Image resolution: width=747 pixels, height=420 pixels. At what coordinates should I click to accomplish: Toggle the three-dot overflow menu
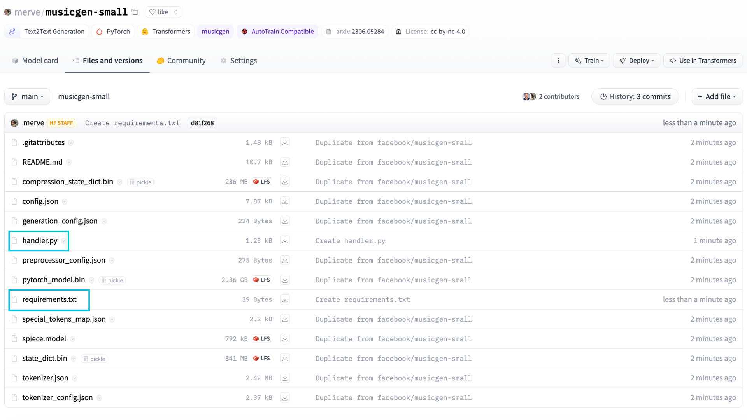pyautogui.click(x=558, y=61)
